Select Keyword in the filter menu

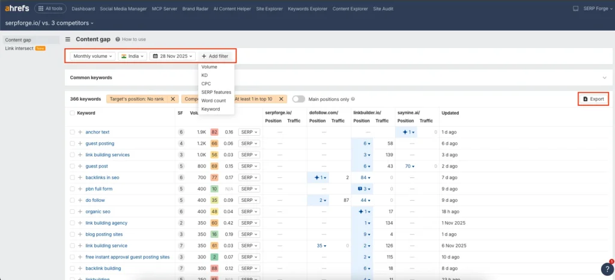click(x=211, y=109)
